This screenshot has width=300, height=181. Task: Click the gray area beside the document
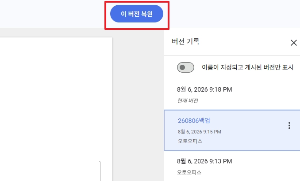pos(138,105)
